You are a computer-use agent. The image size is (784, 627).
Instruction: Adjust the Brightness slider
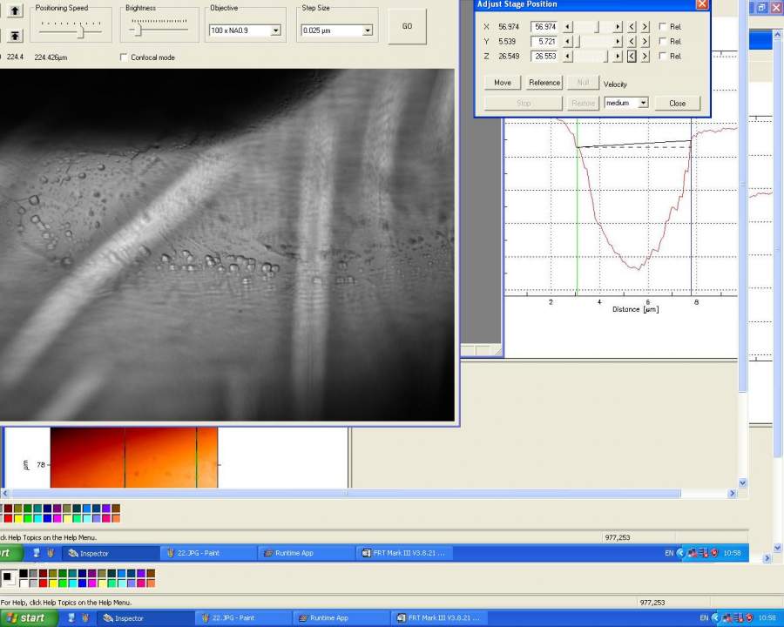tap(138, 30)
